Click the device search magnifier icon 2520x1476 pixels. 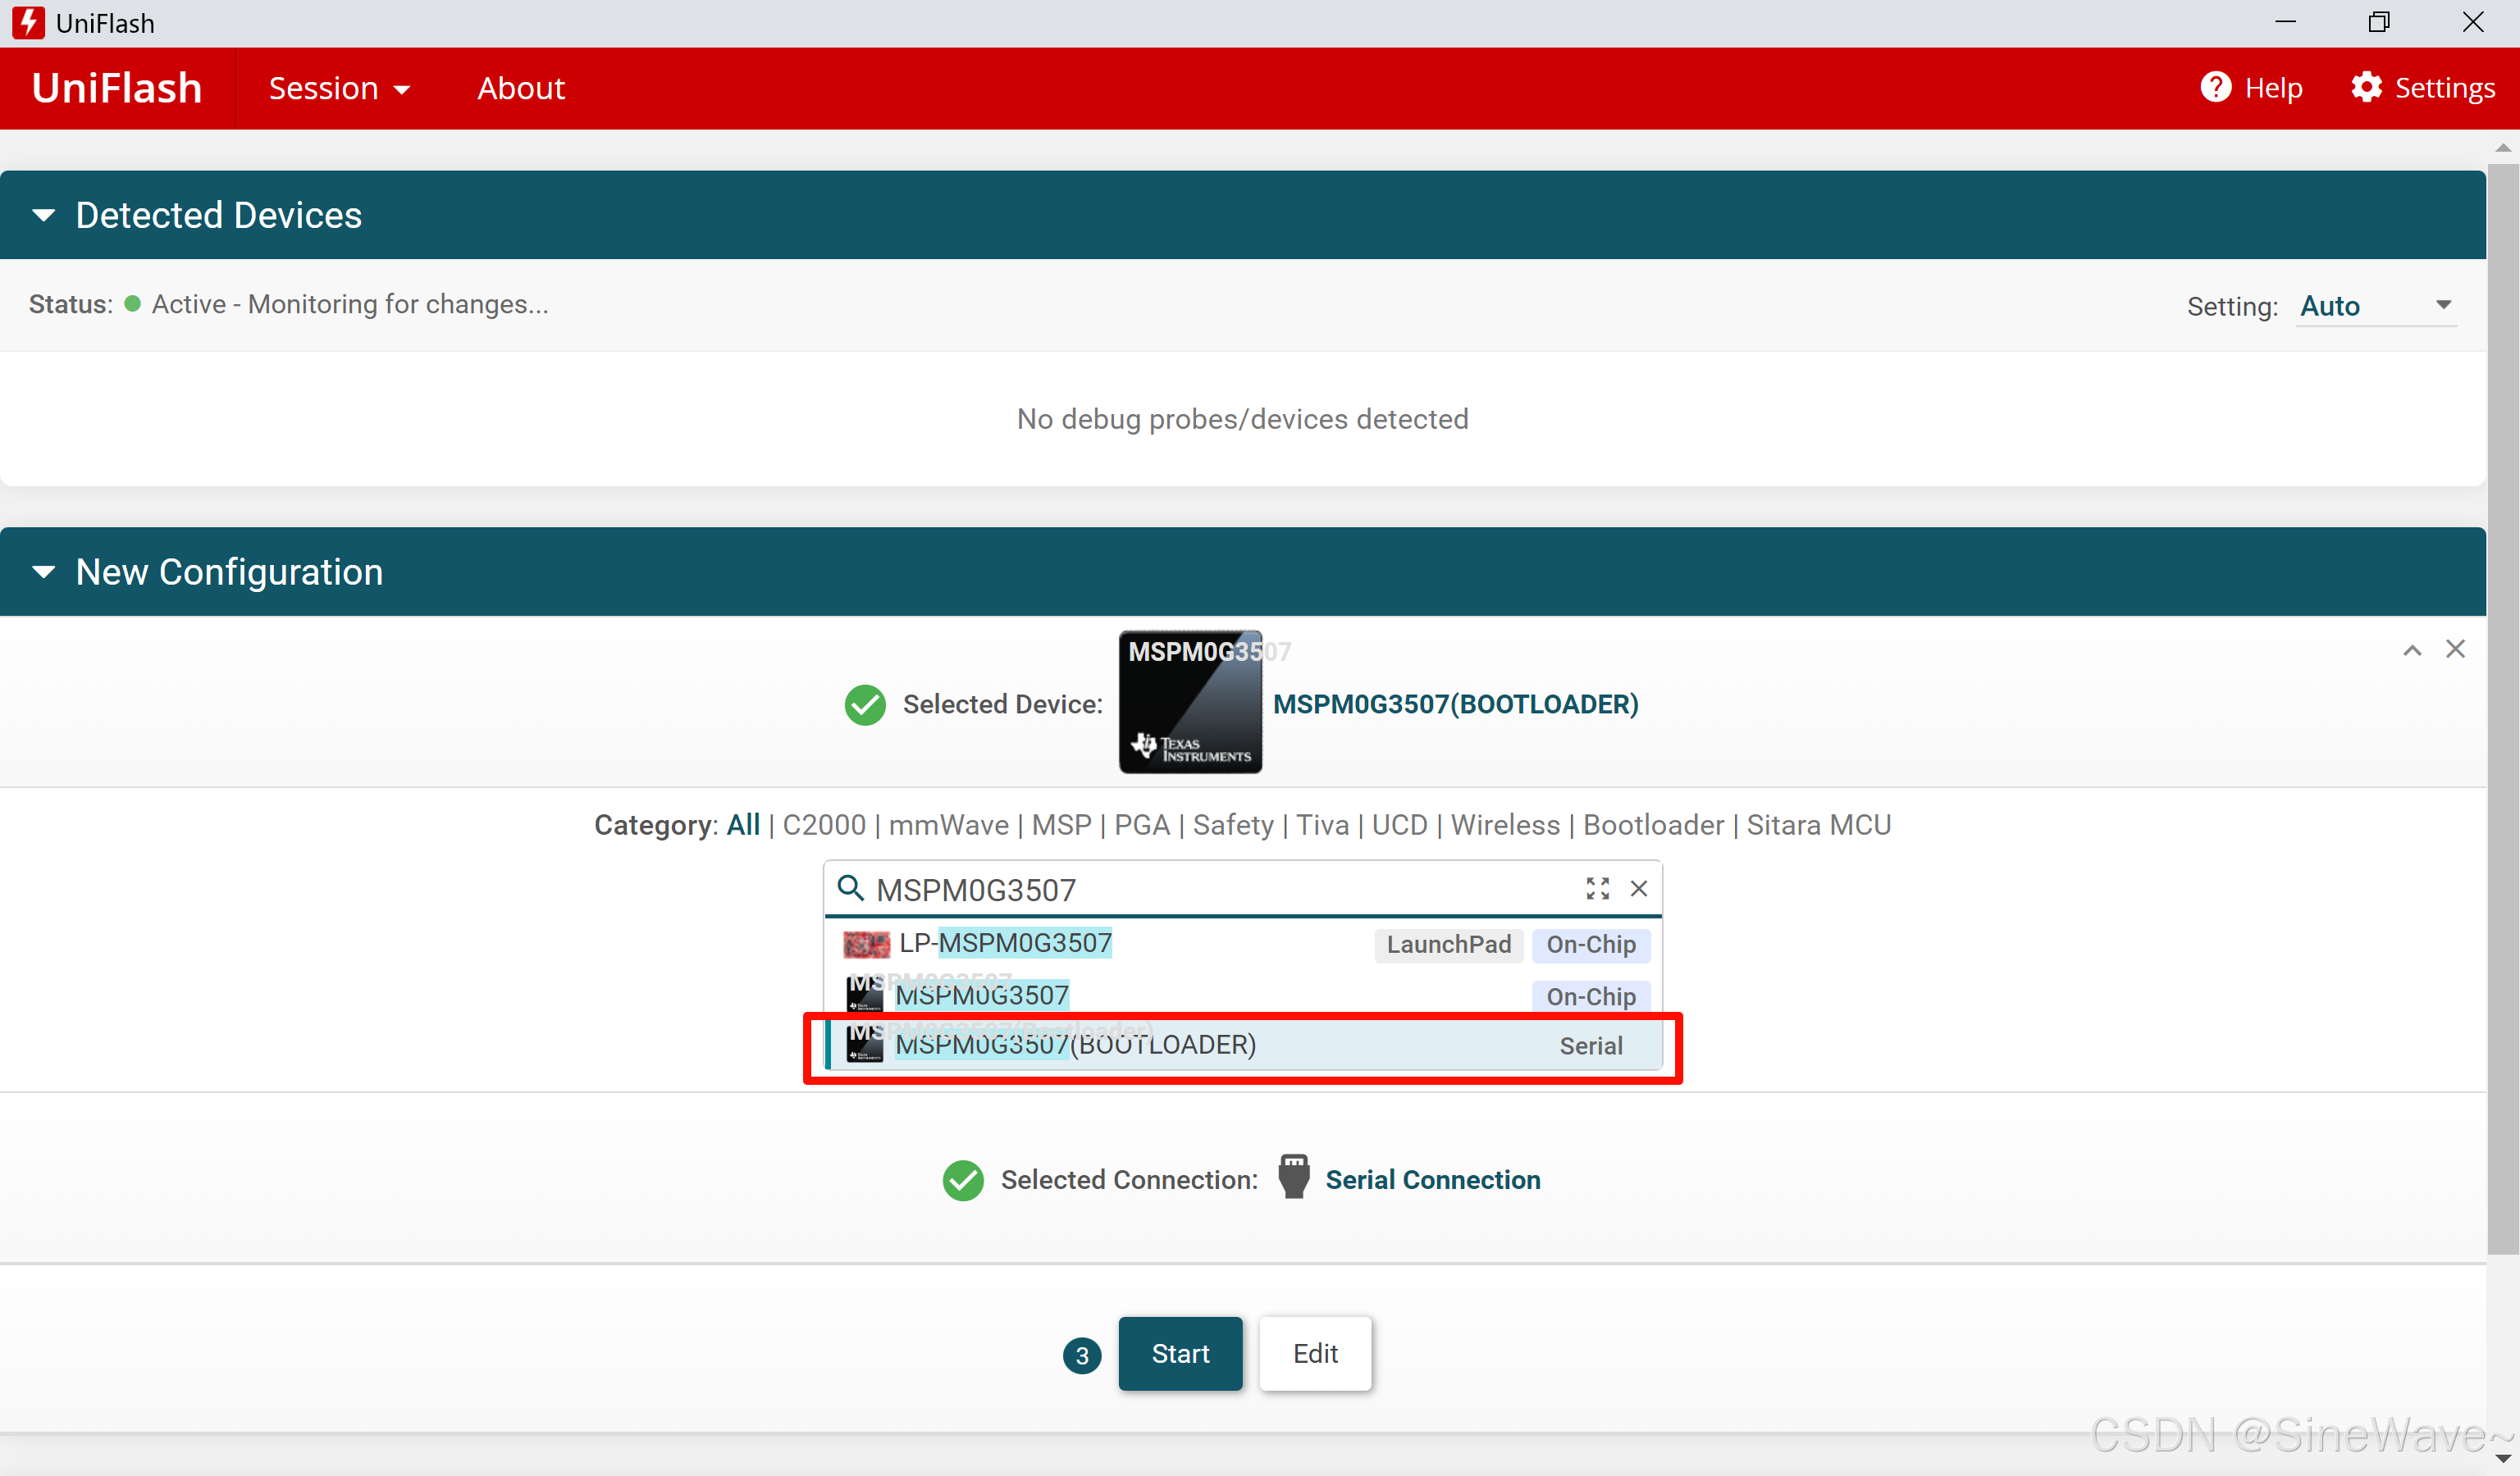[850, 888]
